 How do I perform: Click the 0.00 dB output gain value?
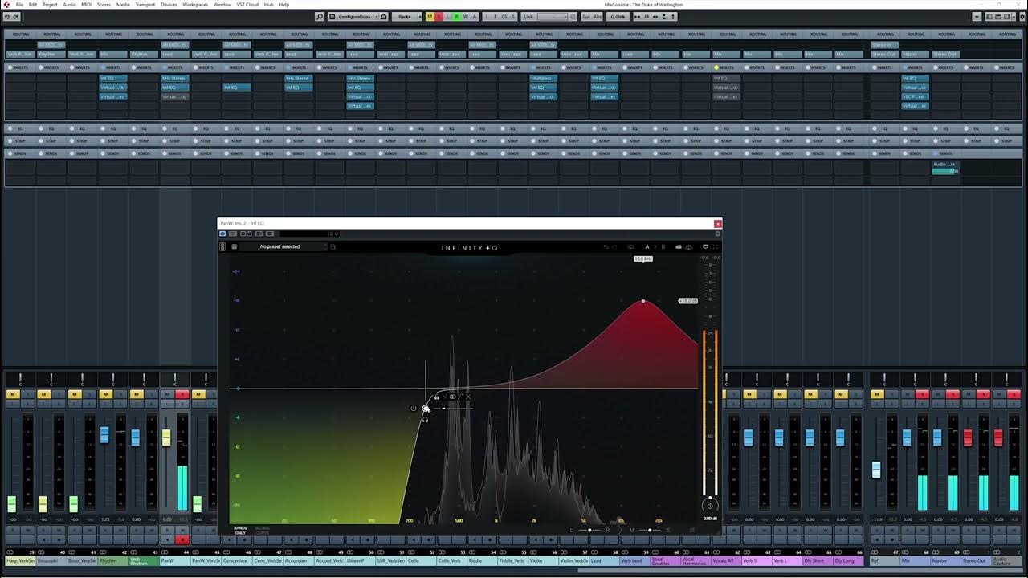pyautogui.click(x=709, y=519)
